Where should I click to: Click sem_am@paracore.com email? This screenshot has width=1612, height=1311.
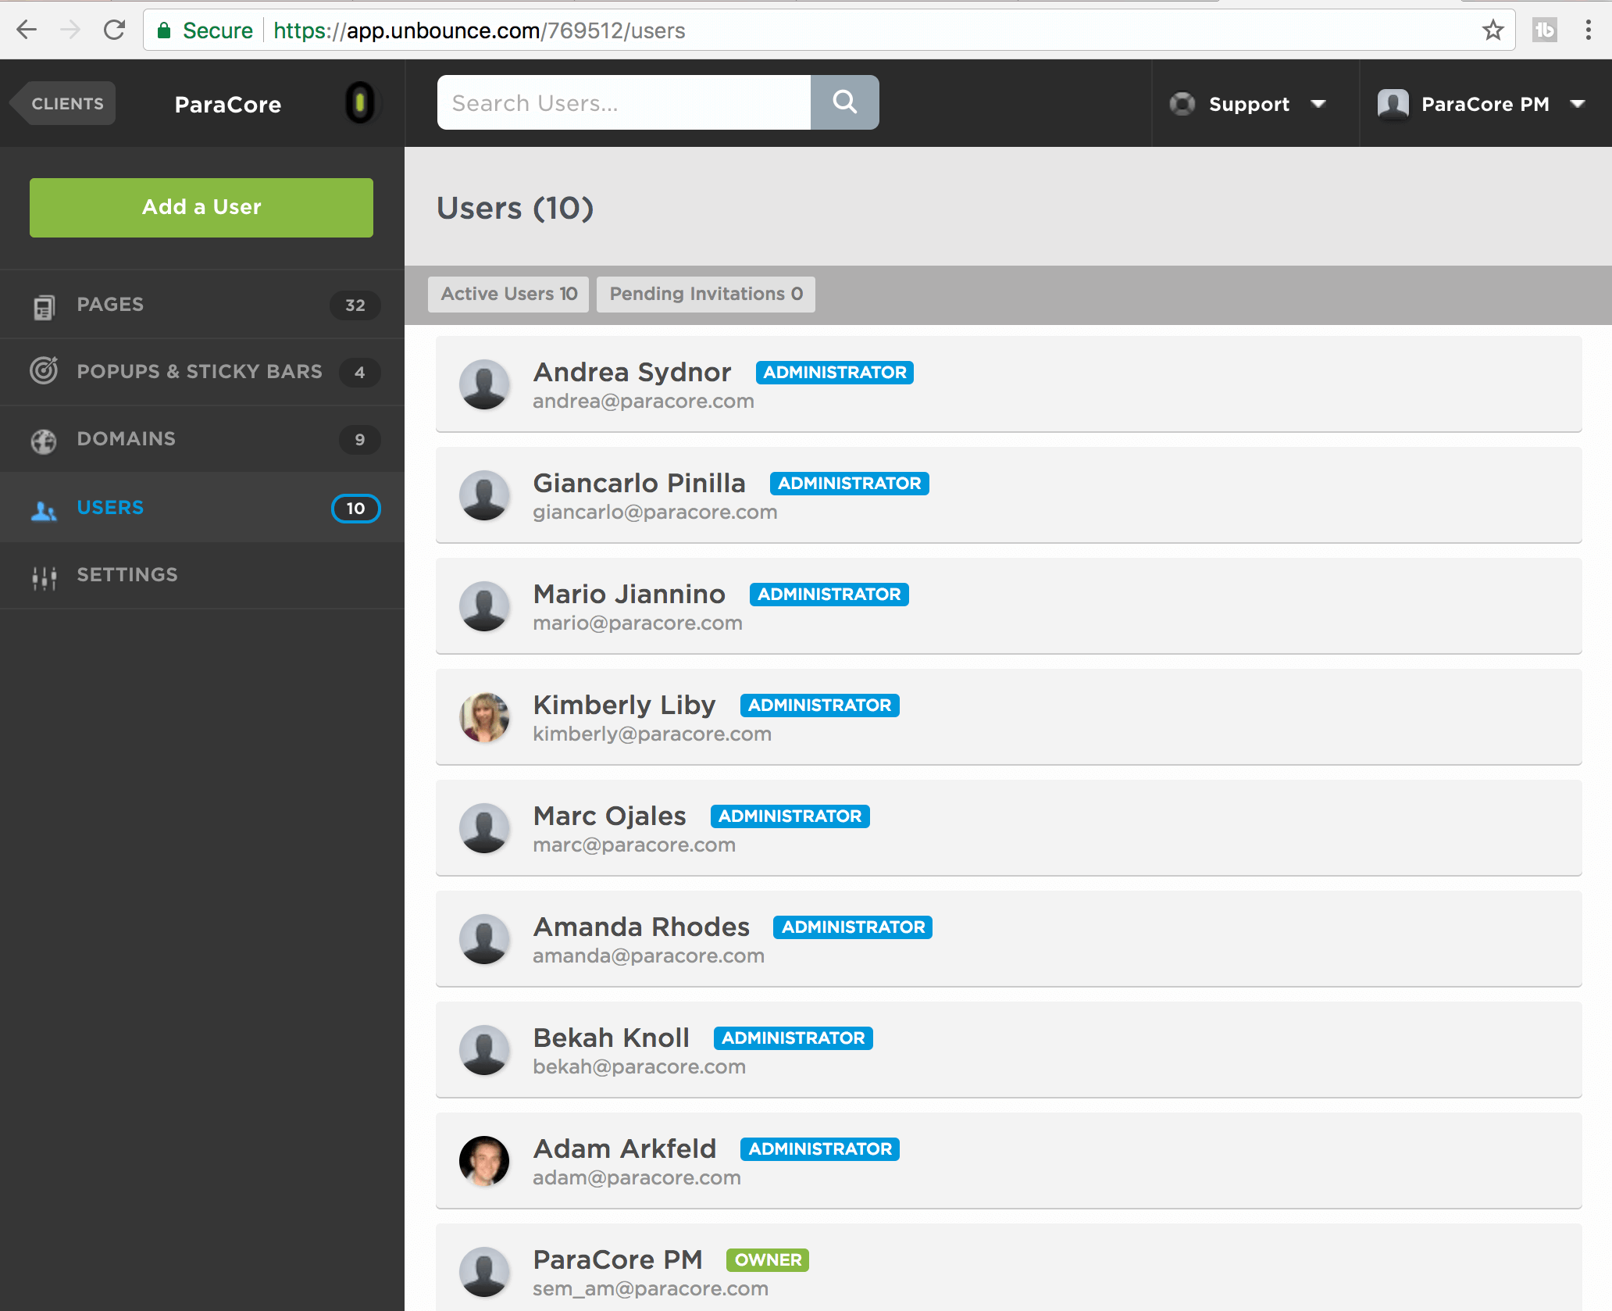tap(651, 1289)
